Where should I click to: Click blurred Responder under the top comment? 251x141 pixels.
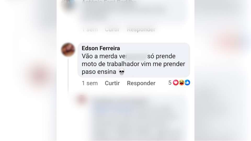click(141, 30)
